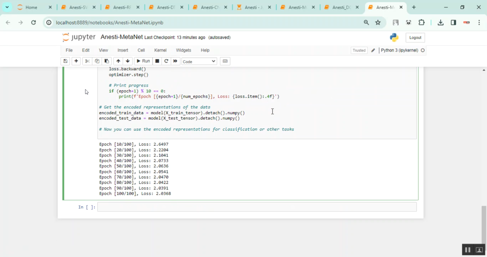Screen dimensions: 487x257
Task: Paste cells below icon
Action: pyautogui.click(x=106, y=61)
